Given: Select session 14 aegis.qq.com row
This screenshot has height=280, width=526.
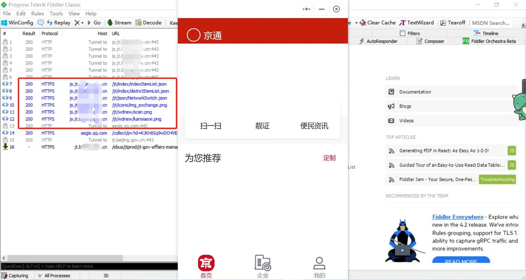Looking at the screenshot, I should [89, 133].
